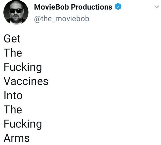Click the "moviebob" portion of the handle
The height and width of the screenshot is (145, 161).
[72, 19]
